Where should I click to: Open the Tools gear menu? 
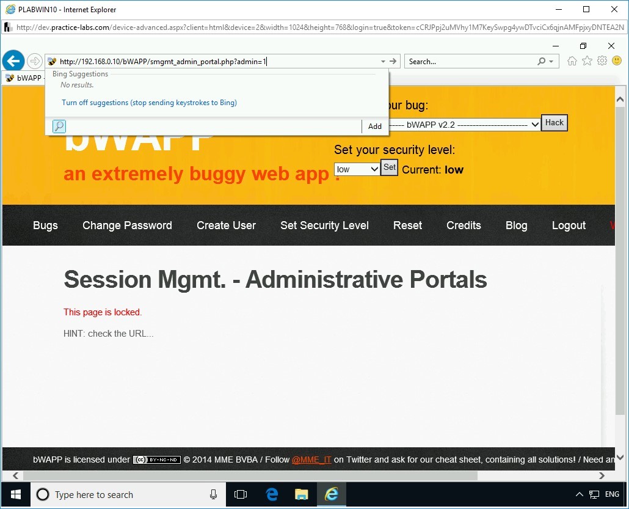[x=602, y=60]
